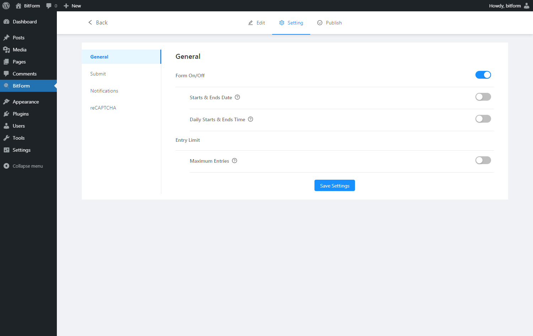Click the plus New icon in admin bar

point(66,6)
